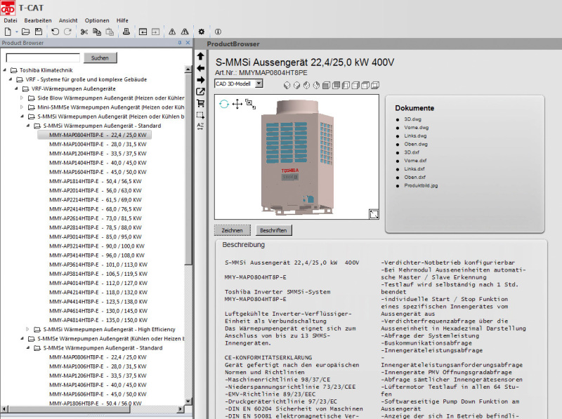
Task: Expand S-MMSi Außengerät - High Efficiency node
Action: pyautogui.click(x=27, y=329)
